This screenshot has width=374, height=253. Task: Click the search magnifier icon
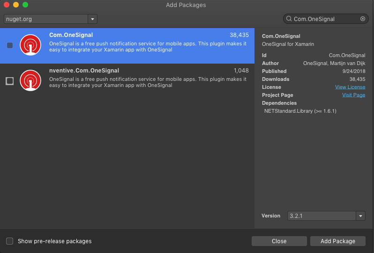pos(289,19)
